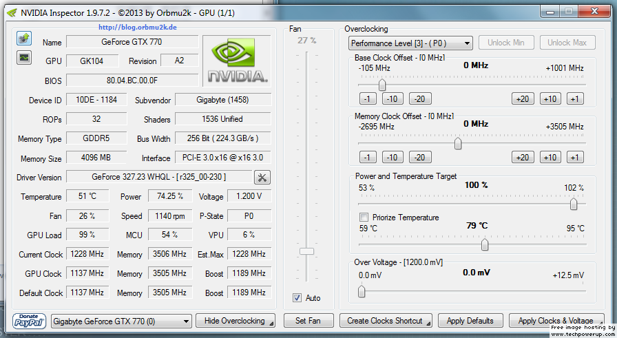The image size is (617, 338).
Task: Click the Over Voltage slider handle
Action: click(x=362, y=291)
